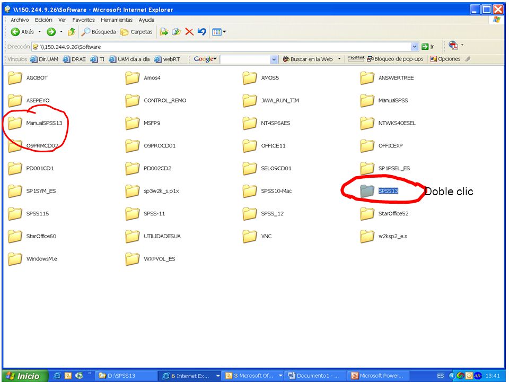The width and height of the screenshot is (509, 382).
Task: Click the Undo toolbar icon
Action: pos(201,32)
